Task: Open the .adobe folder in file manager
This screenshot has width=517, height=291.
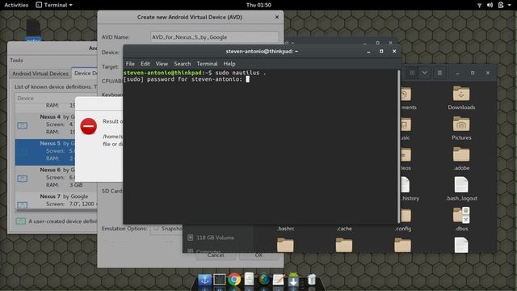Action: pos(461,158)
